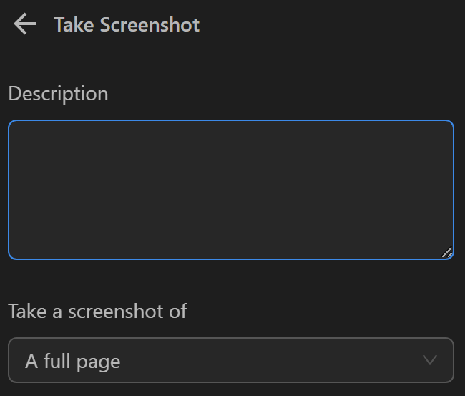465x396 pixels.
Task: Click the down chevron beside A full page
Action: (430, 360)
